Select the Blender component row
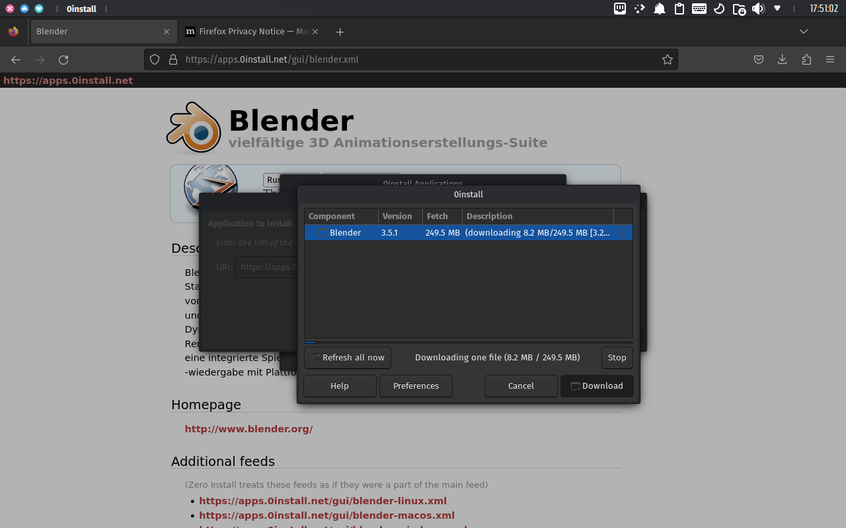This screenshot has width=846, height=528. click(x=469, y=233)
